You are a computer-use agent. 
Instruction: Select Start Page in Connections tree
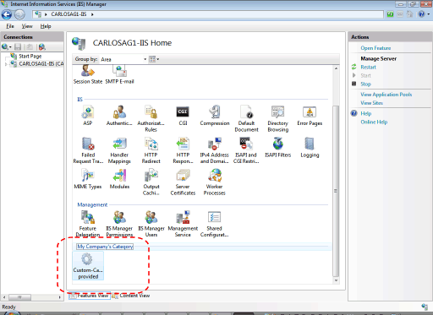point(30,56)
